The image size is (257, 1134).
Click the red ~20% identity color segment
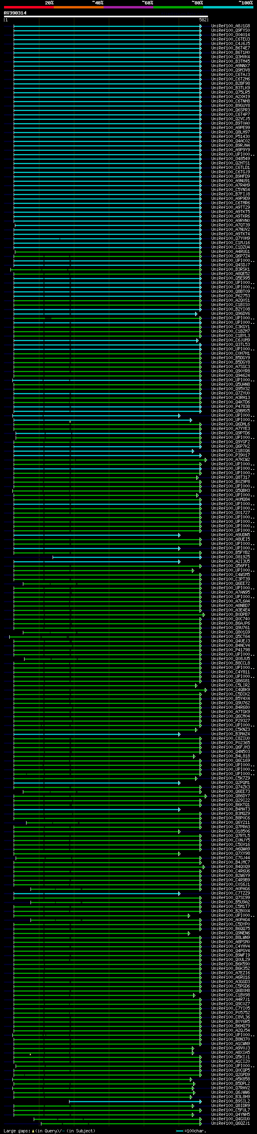tap(29, 7)
